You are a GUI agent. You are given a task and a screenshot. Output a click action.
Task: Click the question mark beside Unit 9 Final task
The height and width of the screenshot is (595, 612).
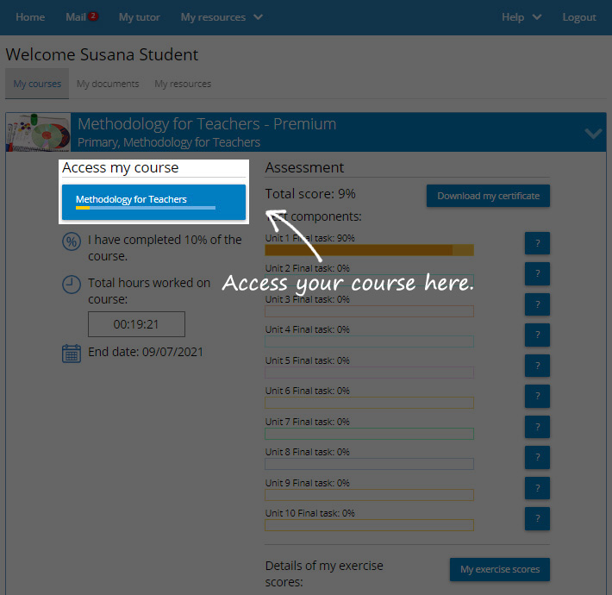(x=537, y=488)
